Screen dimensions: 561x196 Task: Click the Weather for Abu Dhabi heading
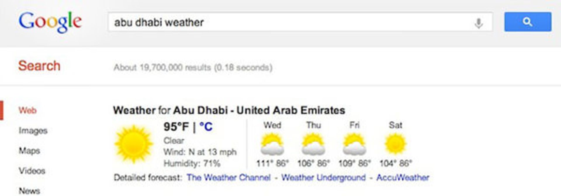coord(229,110)
